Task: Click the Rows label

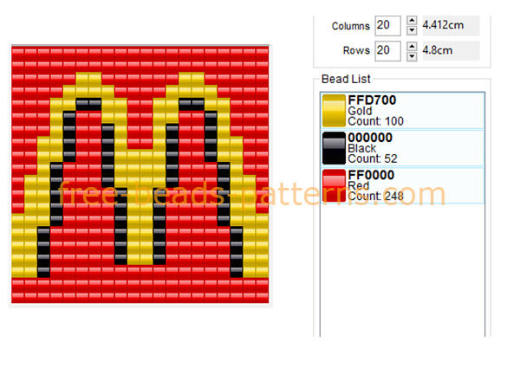Action: pos(356,51)
